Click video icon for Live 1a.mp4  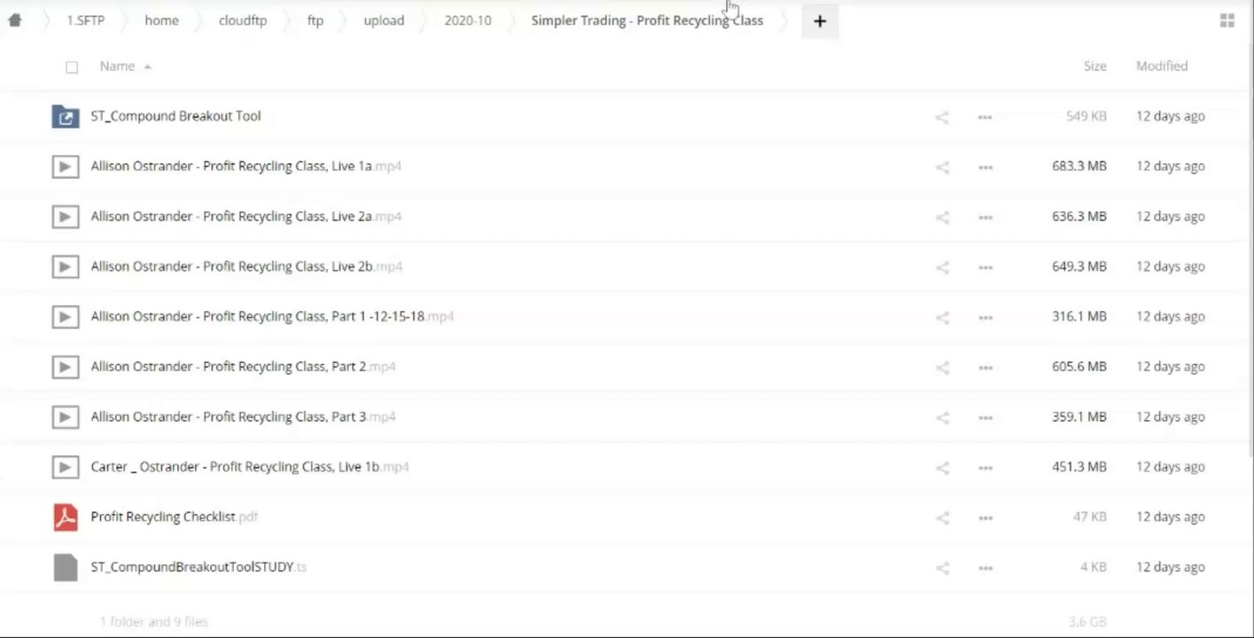[66, 167]
